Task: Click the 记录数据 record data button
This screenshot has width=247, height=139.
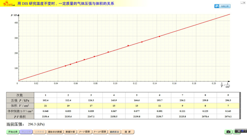Action: coord(39,132)
